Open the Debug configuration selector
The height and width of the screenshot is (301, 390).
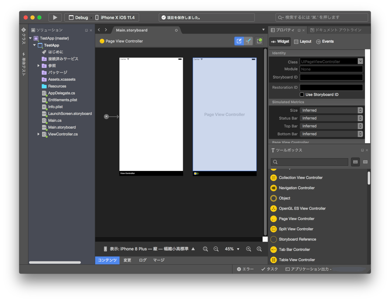[x=78, y=18]
